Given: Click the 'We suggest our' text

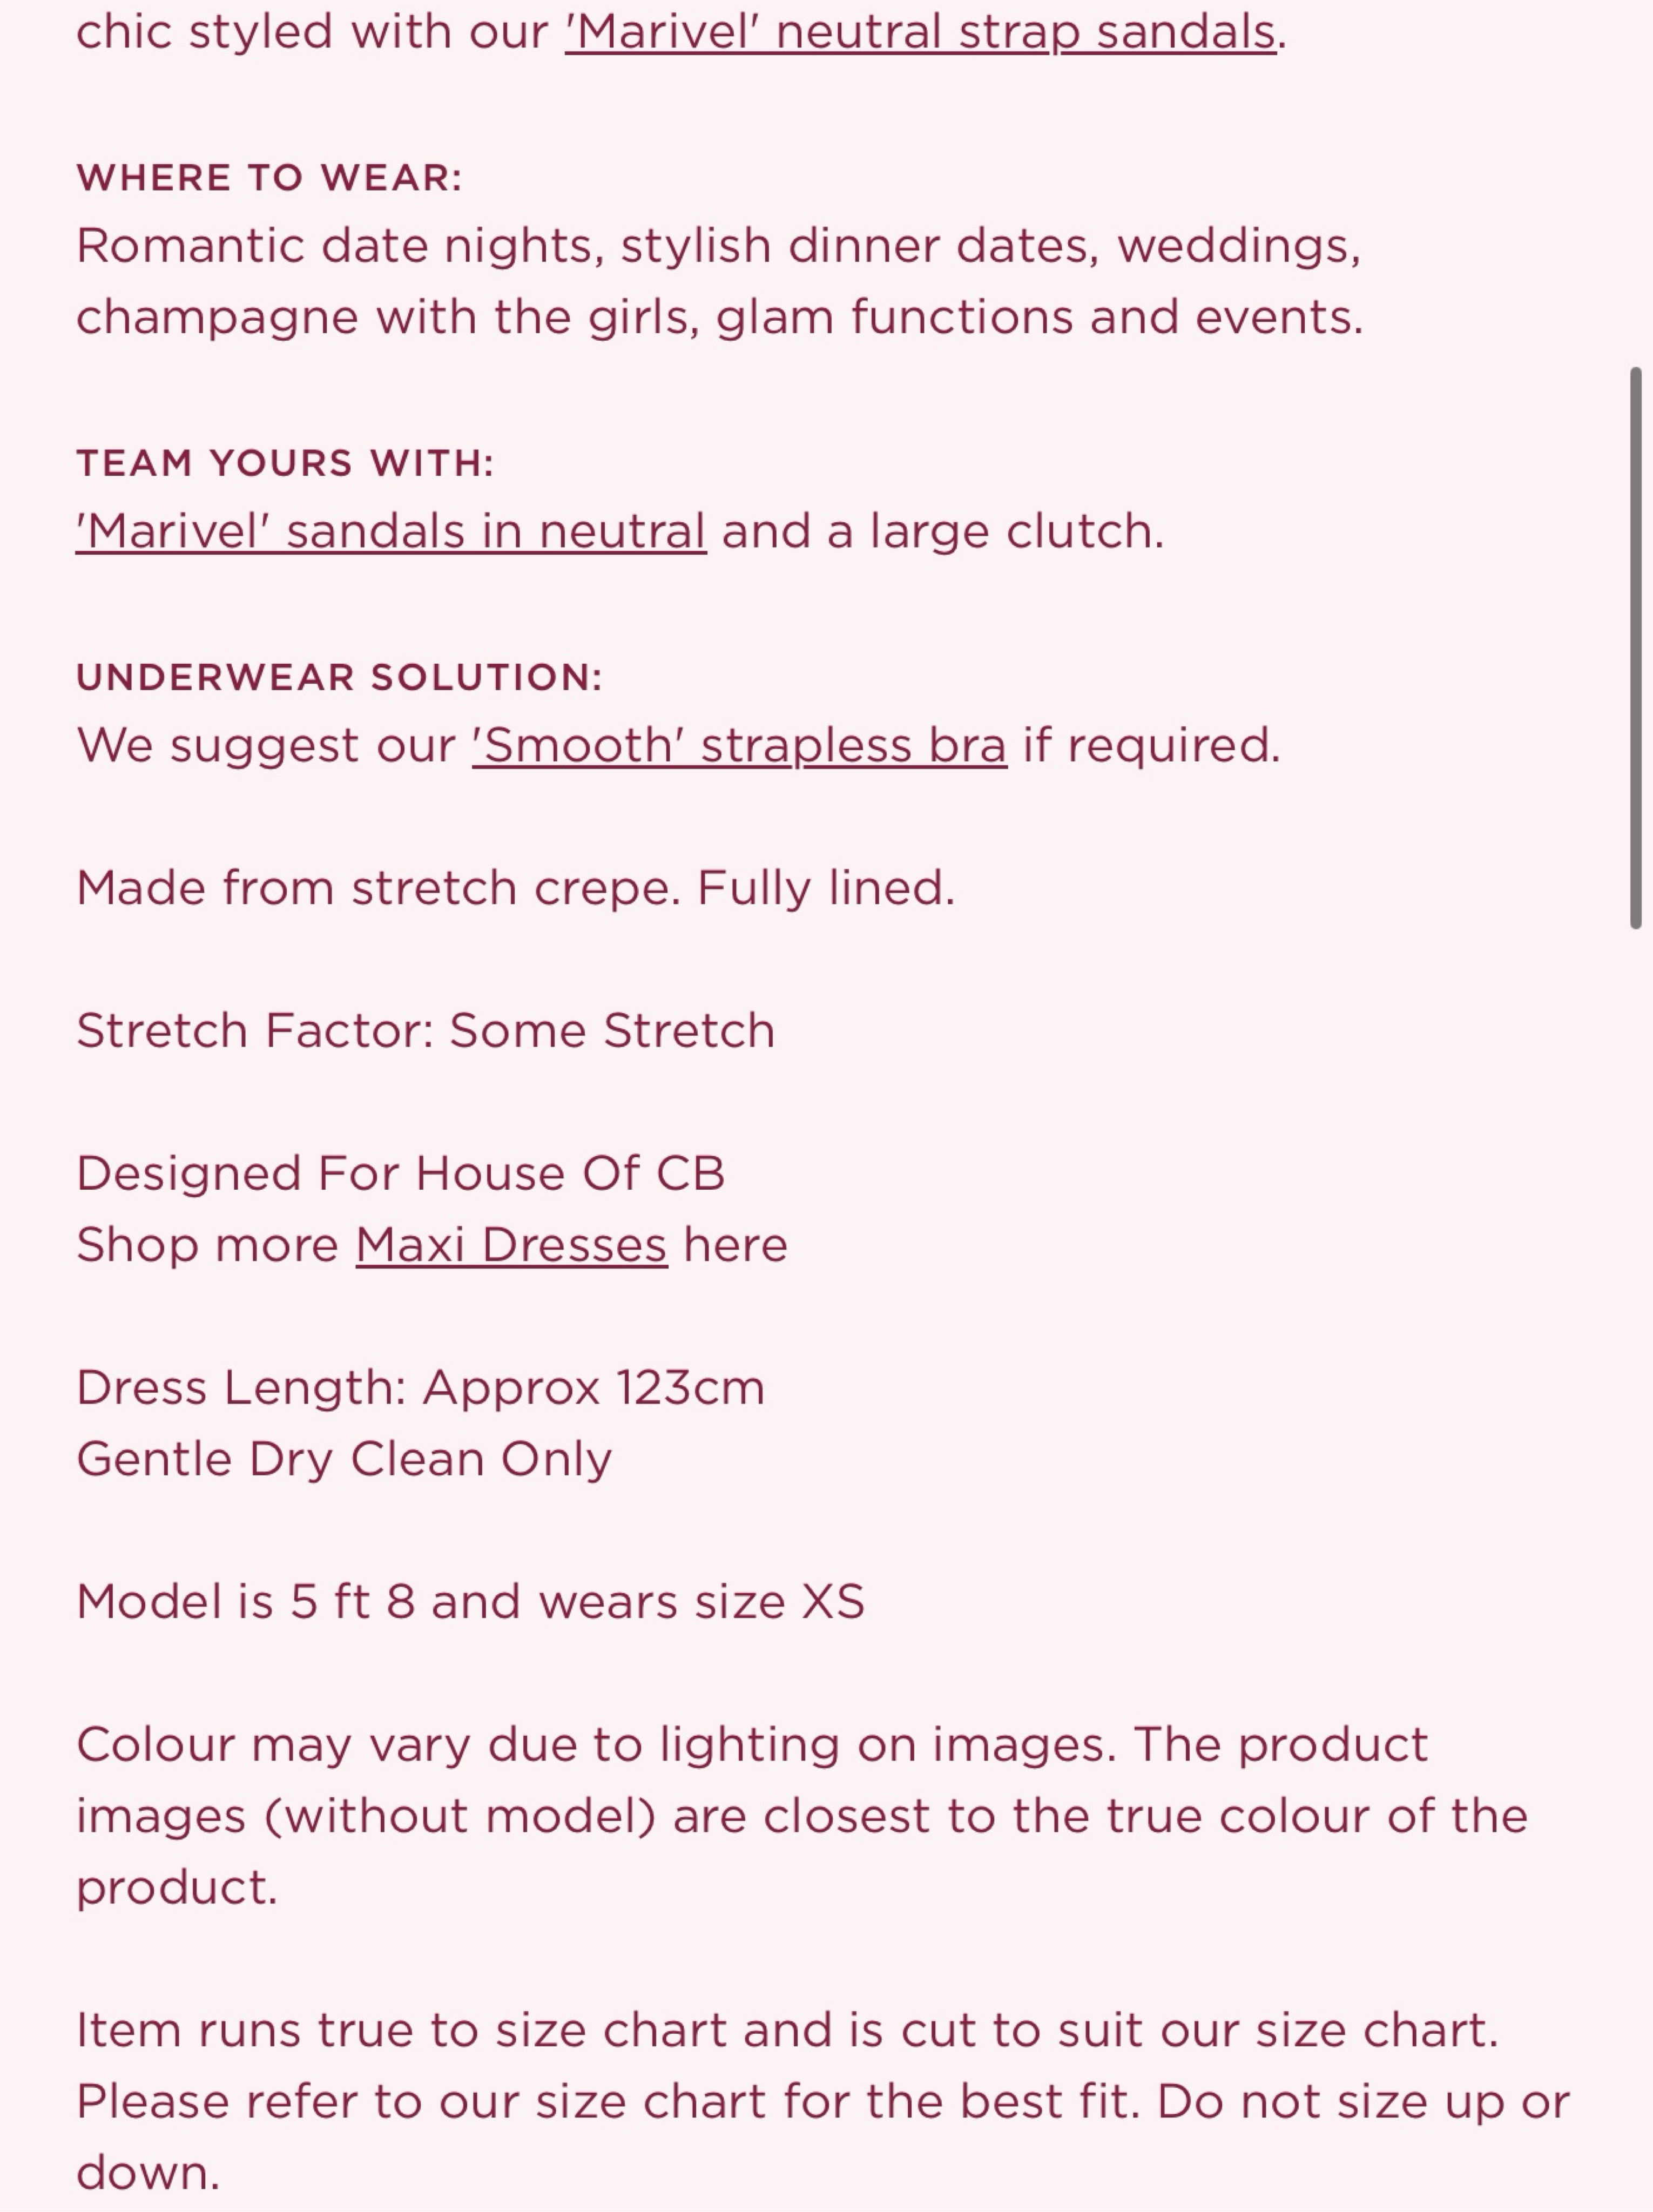Looking at the screenshot, I should 266,745.
